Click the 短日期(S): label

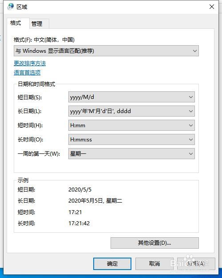point(30,97)
